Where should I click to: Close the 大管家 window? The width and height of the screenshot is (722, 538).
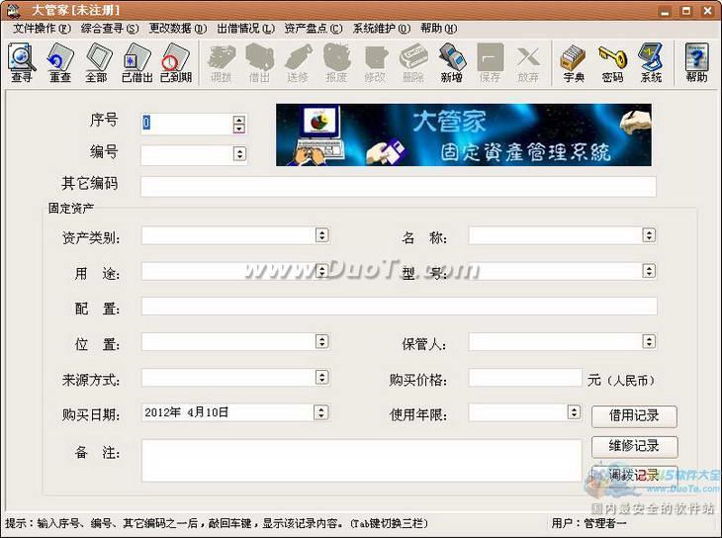pyautogui.click(x=708, y=11)
